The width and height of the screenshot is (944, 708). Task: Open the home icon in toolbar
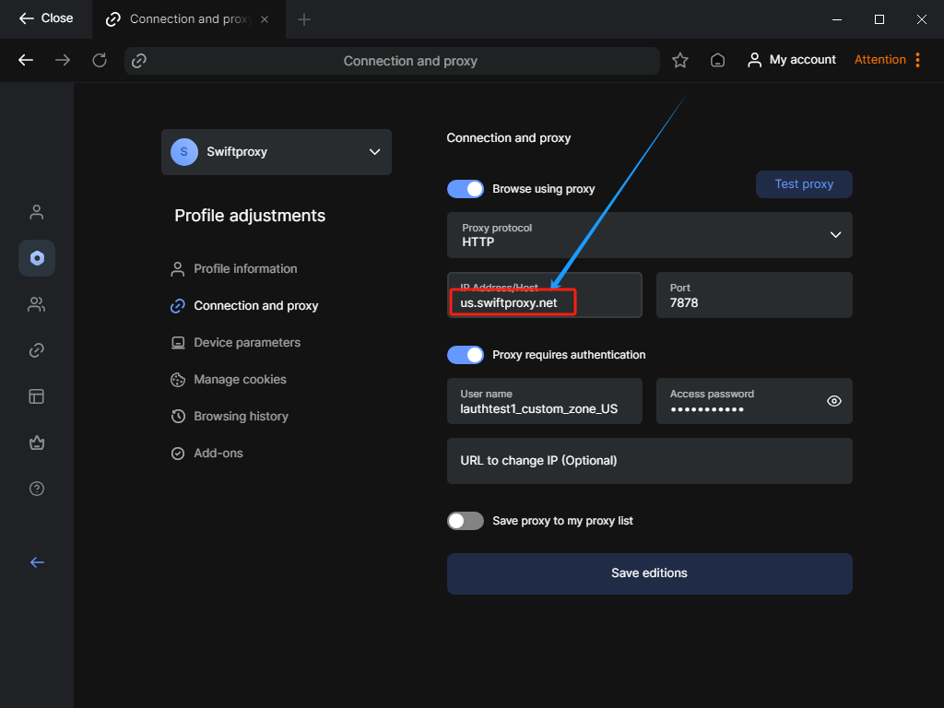point(717,60)
